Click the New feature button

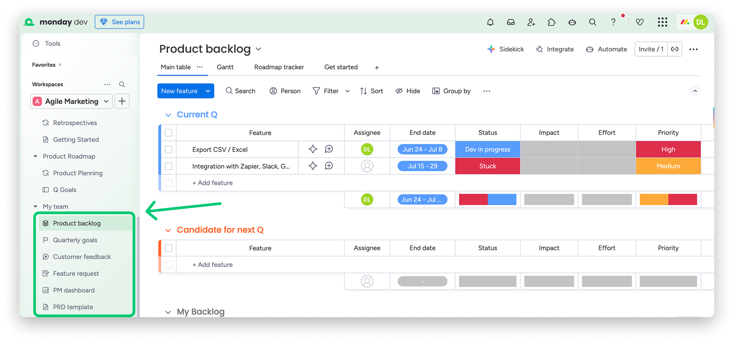coord(179,91)
